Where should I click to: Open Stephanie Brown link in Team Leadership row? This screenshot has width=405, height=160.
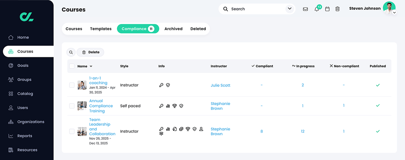[x=220, y=131]
